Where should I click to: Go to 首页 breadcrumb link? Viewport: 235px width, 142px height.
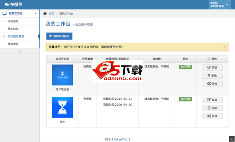(52, 13)
